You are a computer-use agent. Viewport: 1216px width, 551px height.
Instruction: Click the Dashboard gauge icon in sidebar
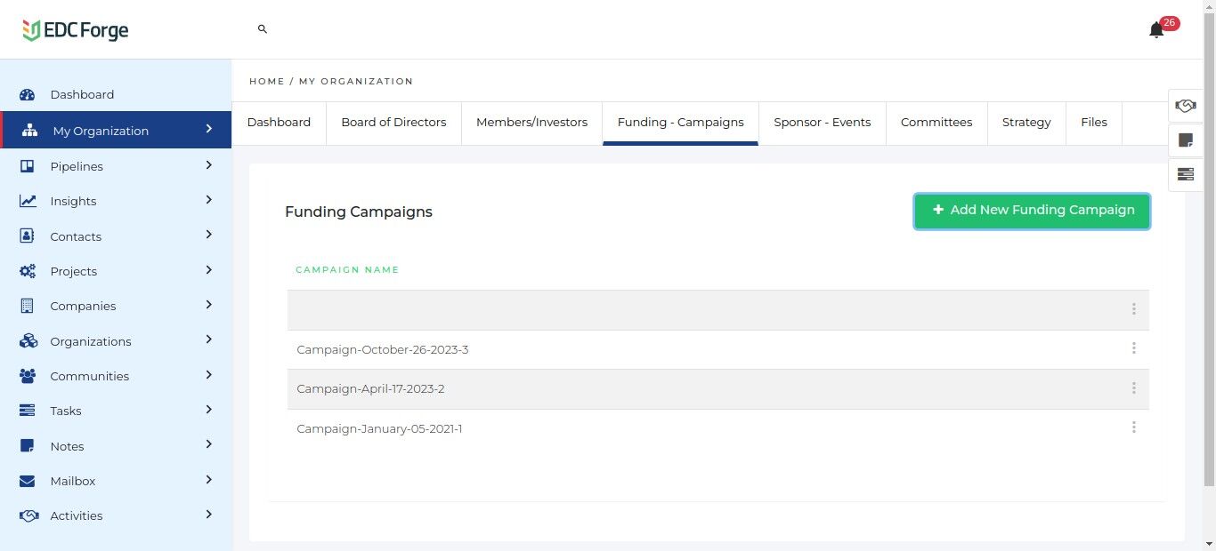click(28, 95)
